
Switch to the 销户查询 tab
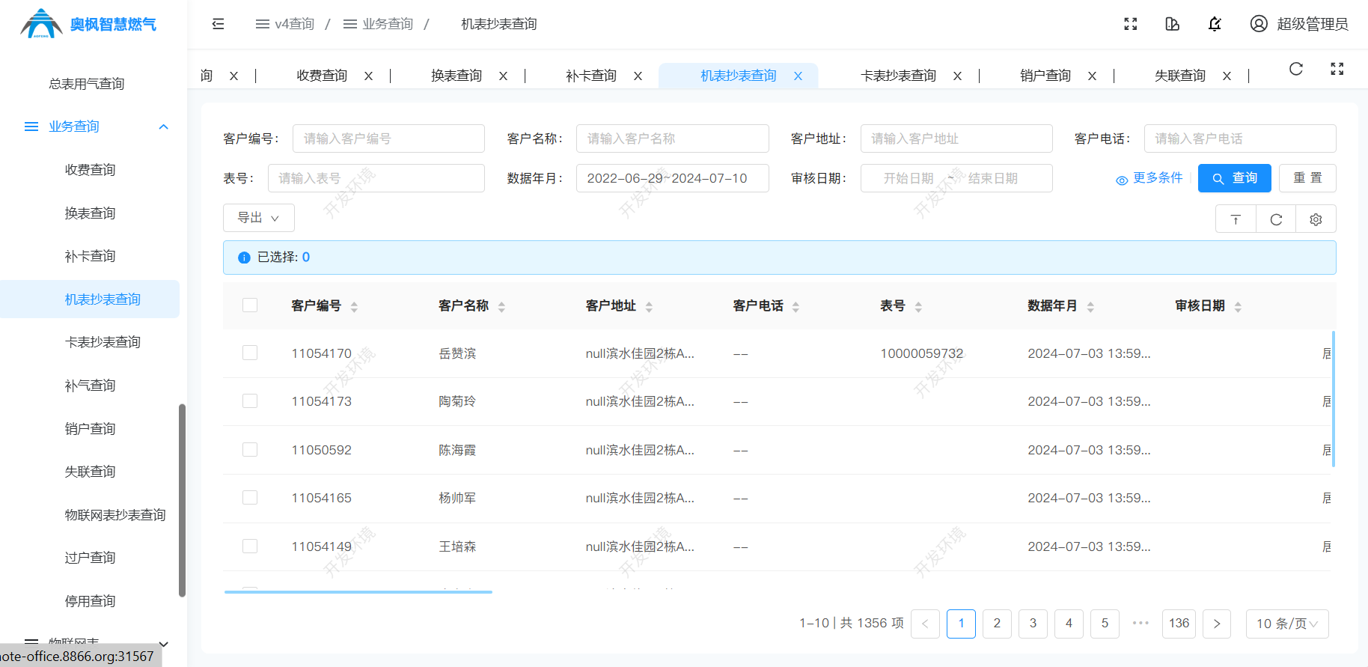tap(1045, 76)
